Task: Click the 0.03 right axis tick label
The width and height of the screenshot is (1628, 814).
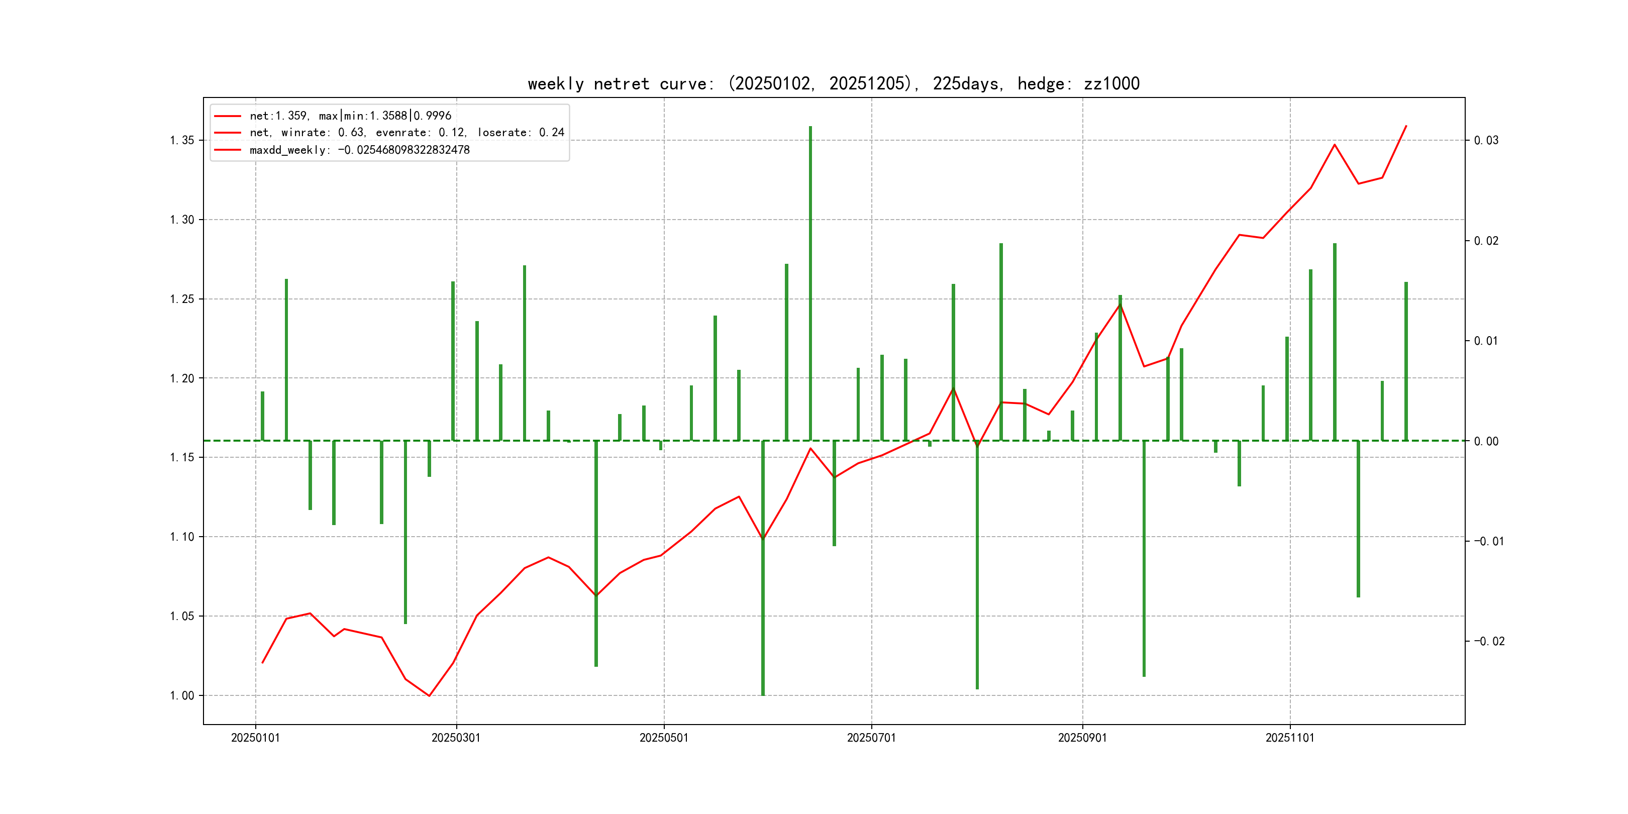Action: click(1486, 140)
